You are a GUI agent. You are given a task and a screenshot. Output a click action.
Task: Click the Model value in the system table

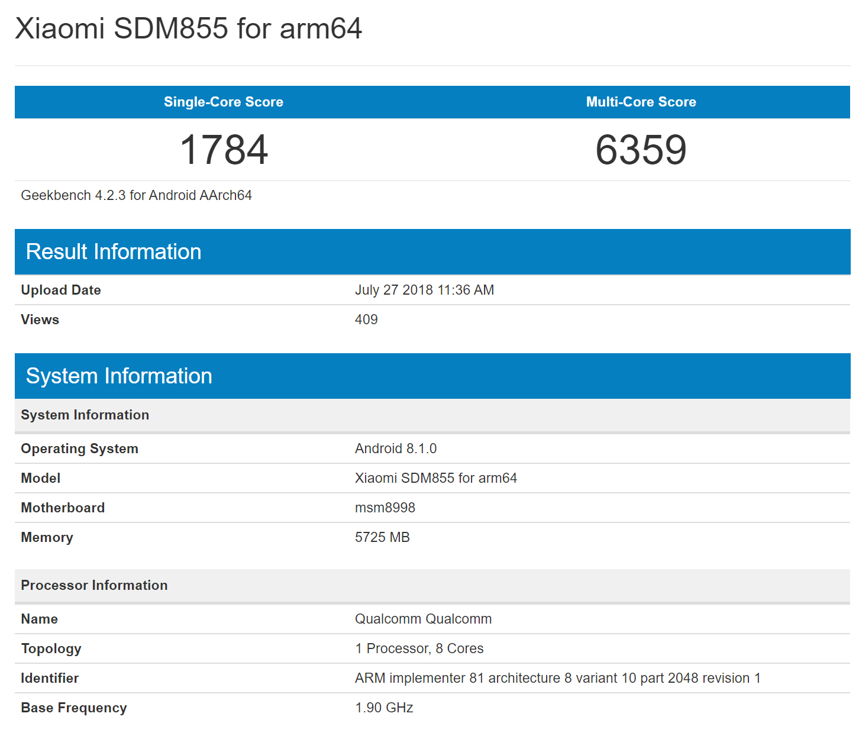click(x=435, y=478)
